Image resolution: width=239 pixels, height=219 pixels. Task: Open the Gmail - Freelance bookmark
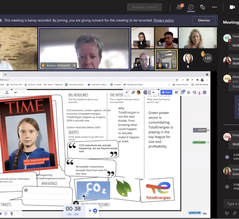[53, 84]
